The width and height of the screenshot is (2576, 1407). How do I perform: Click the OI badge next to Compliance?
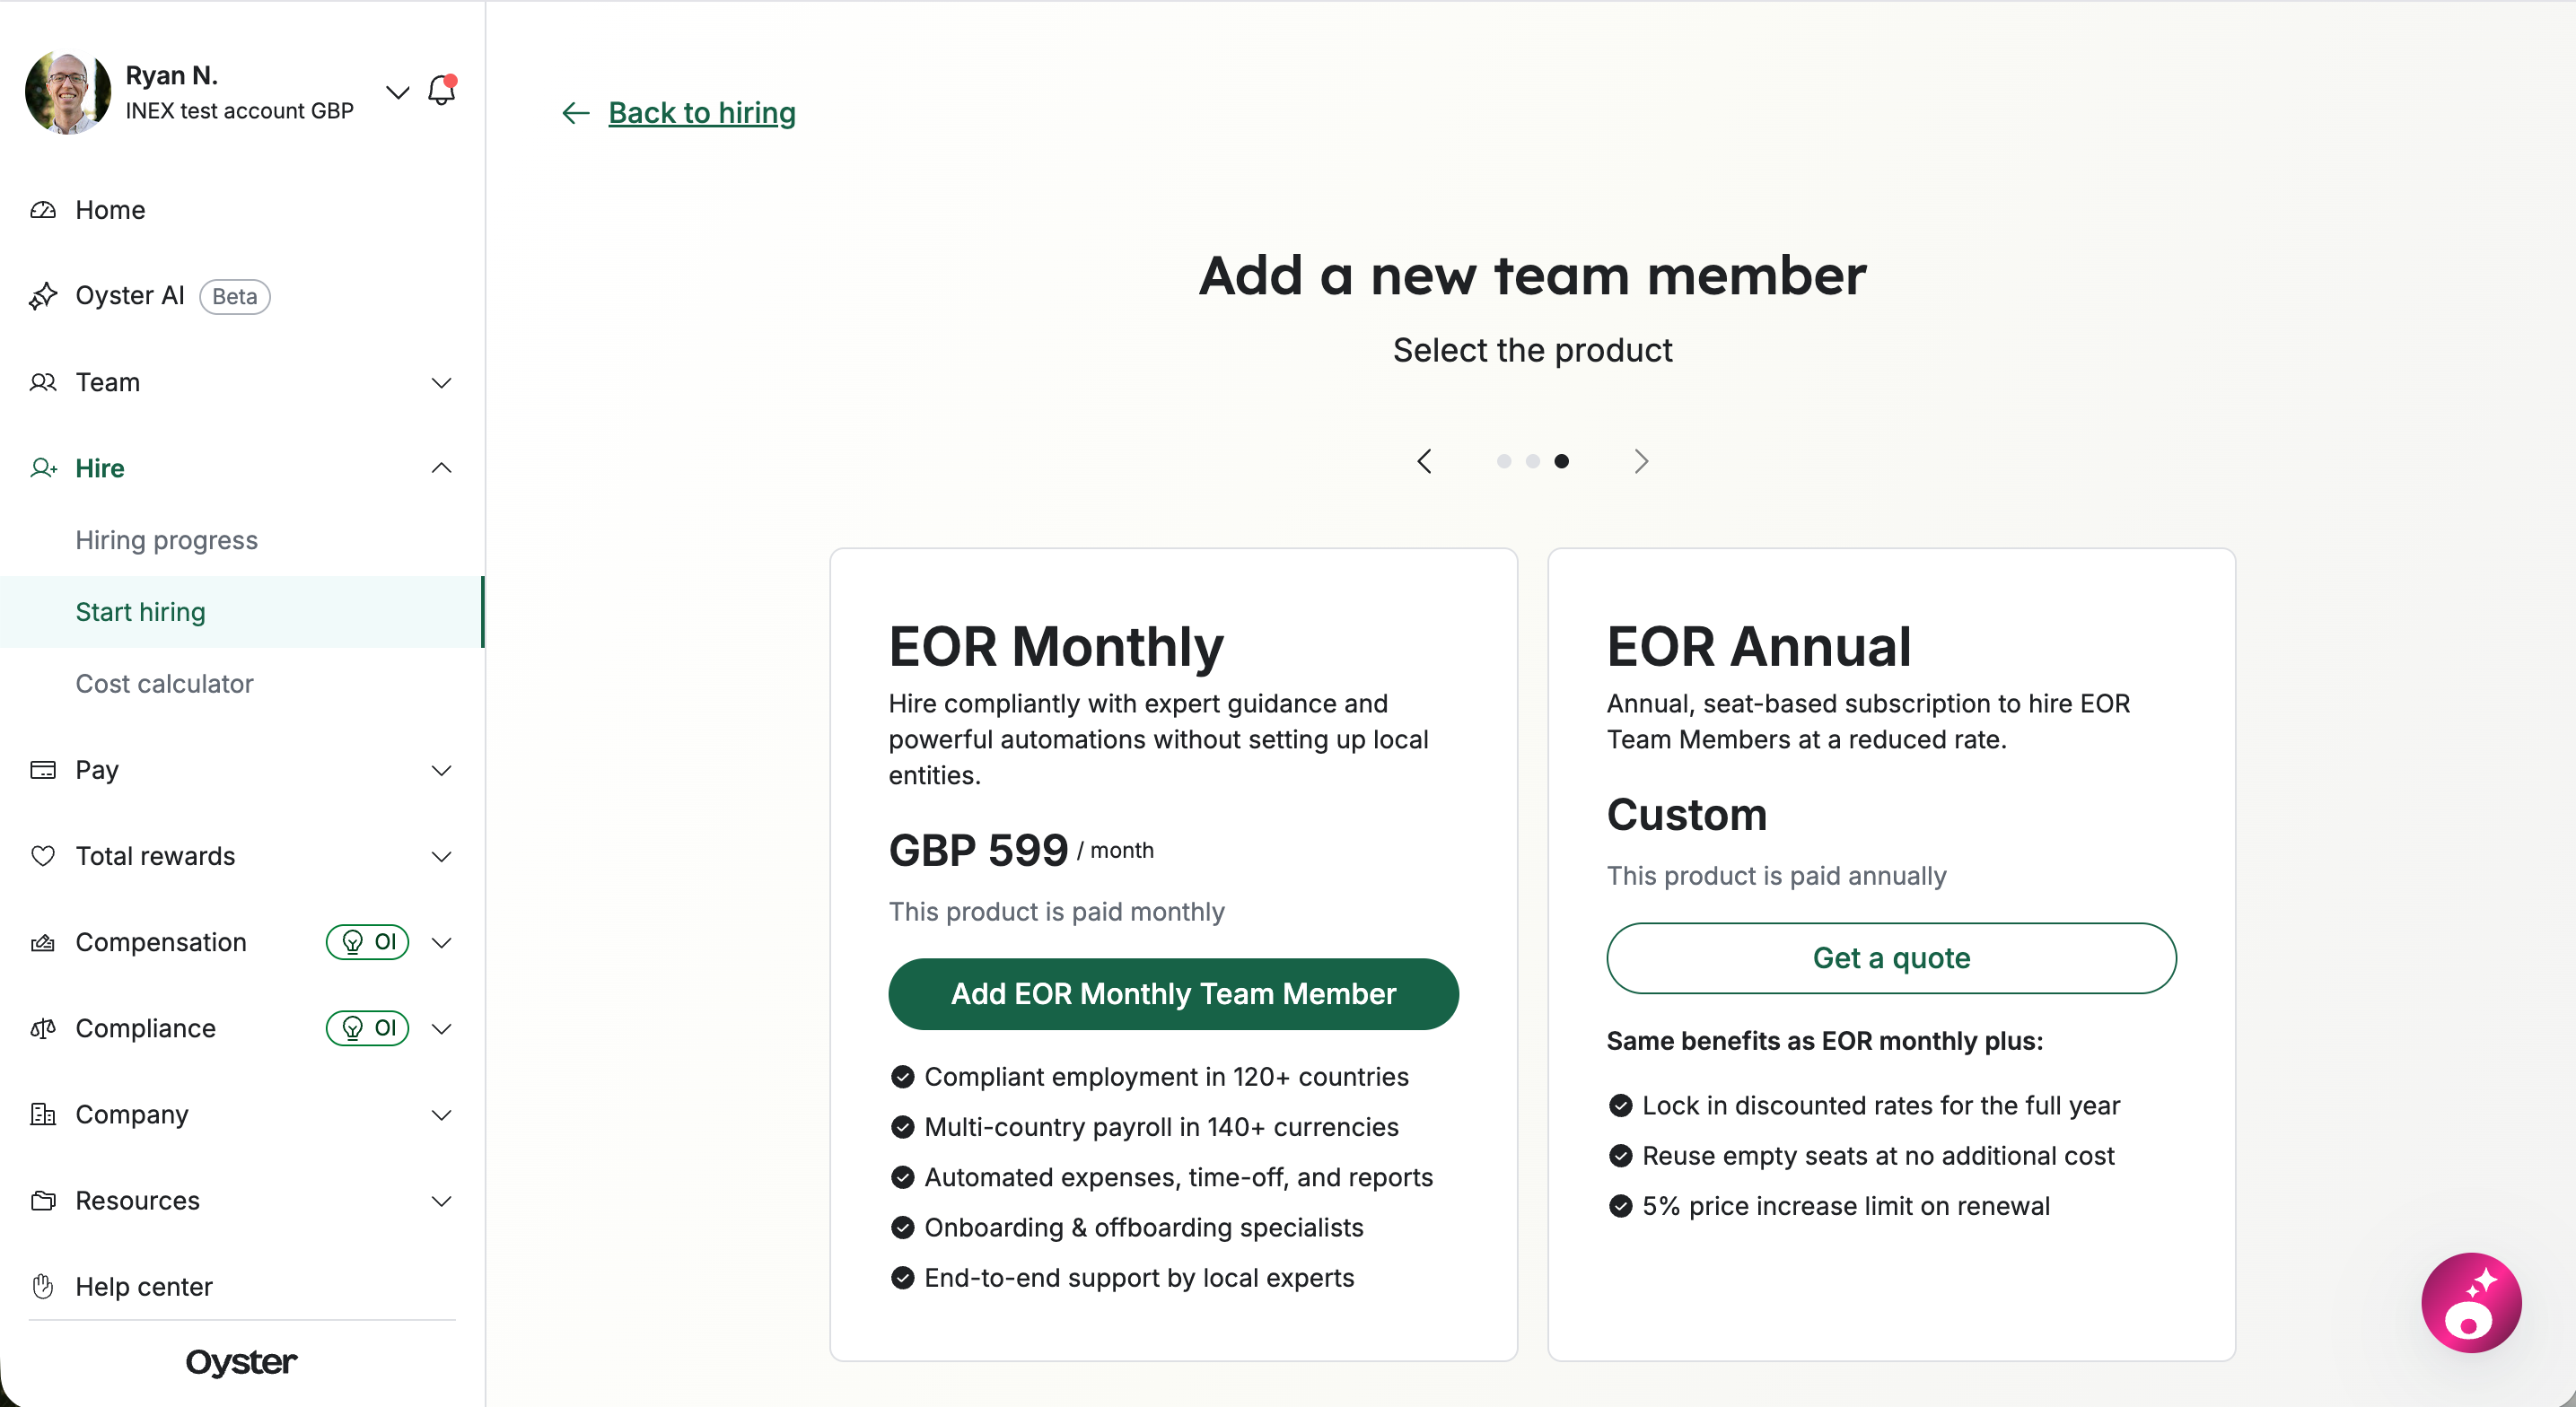[x=368, y=1028]
